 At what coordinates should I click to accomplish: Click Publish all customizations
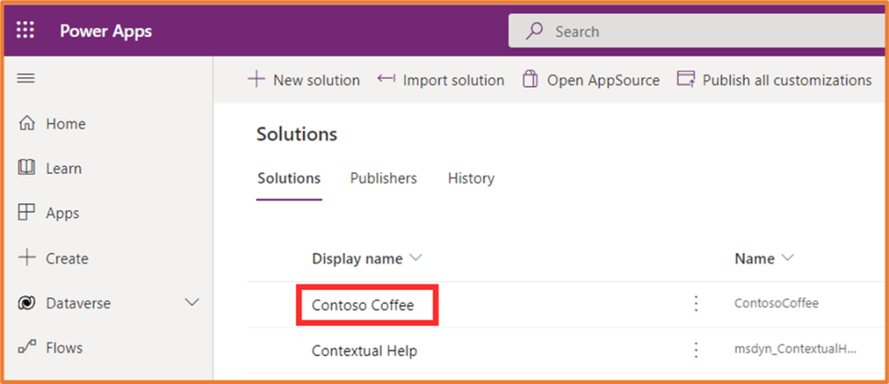[x=774, y=80]
